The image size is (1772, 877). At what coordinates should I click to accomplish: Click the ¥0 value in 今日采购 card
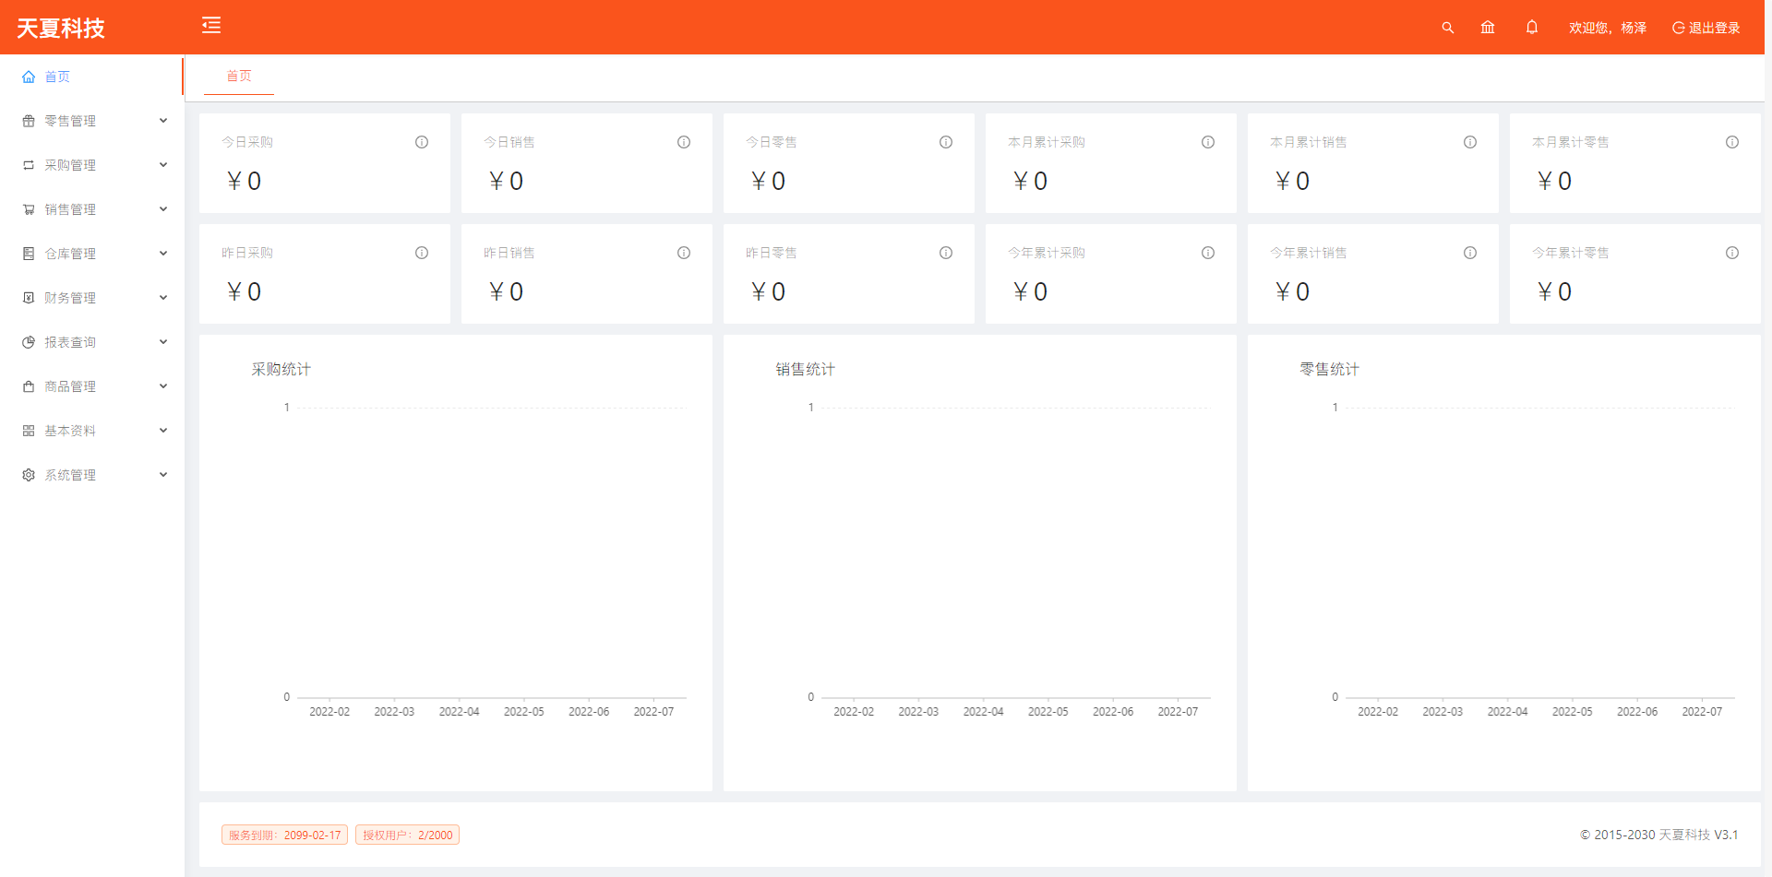[x=245, y=182]
